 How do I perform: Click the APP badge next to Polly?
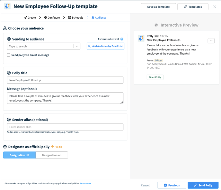[x=156, y=36]
